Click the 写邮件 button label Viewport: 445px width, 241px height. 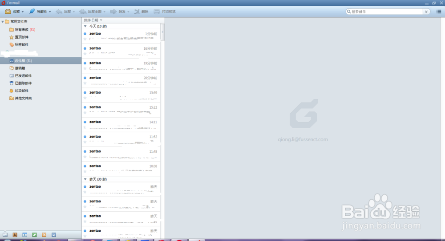(42, 12)
